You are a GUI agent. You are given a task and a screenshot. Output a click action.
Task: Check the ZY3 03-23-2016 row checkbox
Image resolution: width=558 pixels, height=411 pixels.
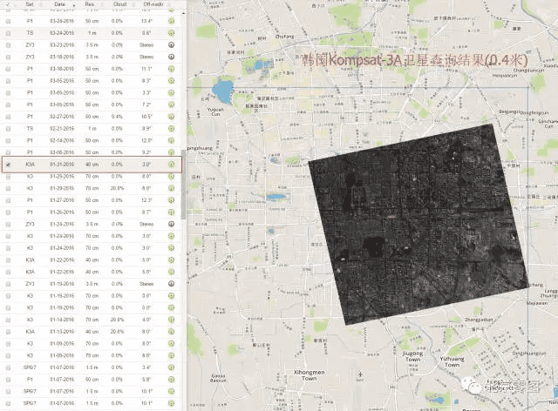(x=8, y=45)
